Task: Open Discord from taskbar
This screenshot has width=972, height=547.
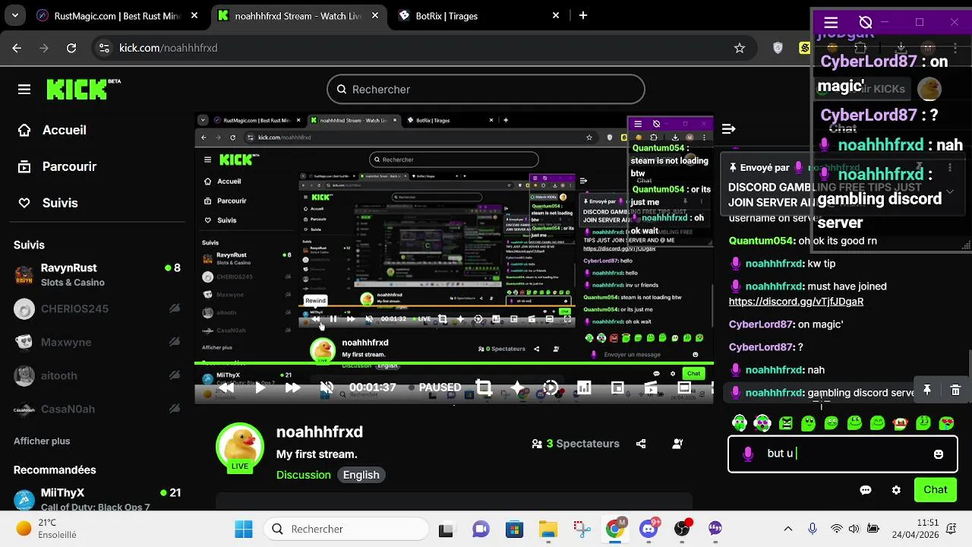Action: pos(649,529)
